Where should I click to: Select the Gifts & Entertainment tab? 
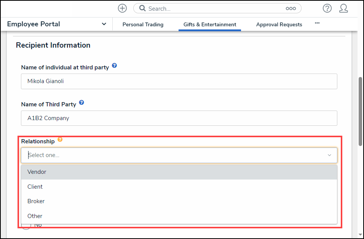coord(210,24)
